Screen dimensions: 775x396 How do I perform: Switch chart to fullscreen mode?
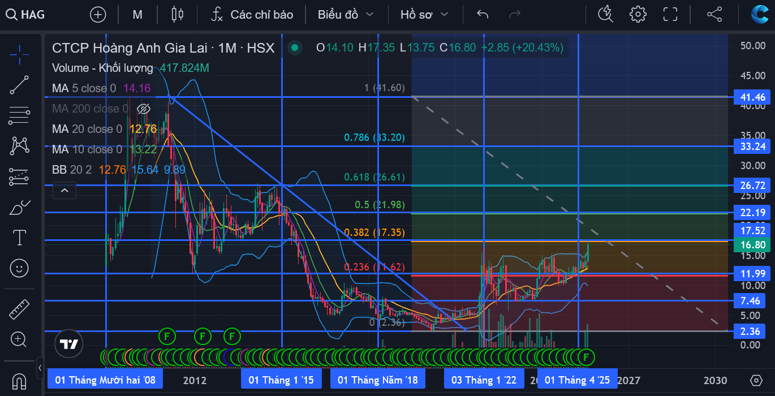pos(670,15)
